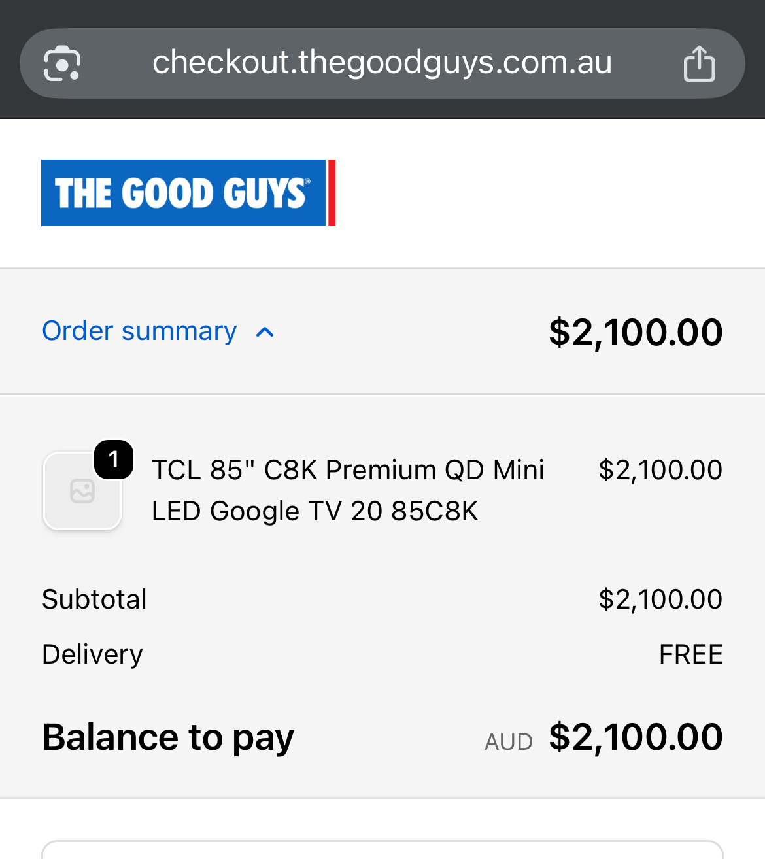
Task: Click the AUD currency label
Action: 509,742
